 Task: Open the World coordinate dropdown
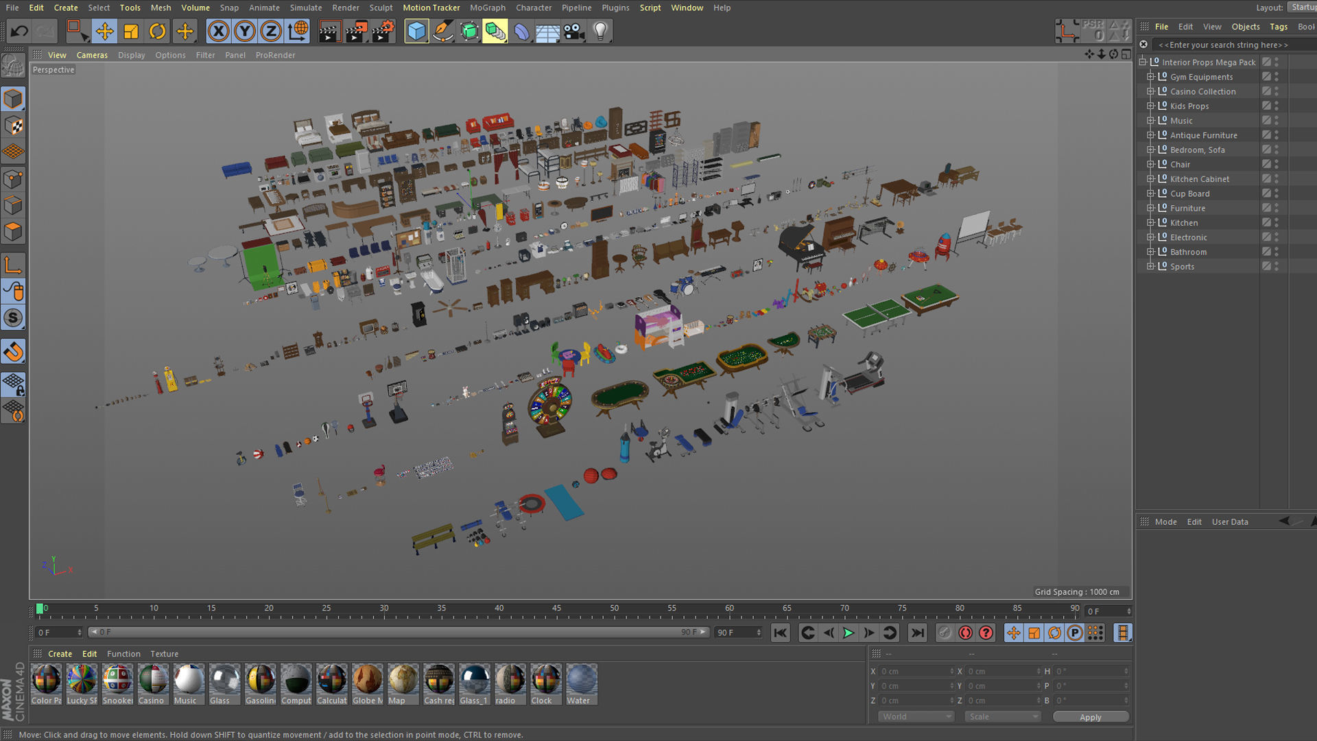pyautogui.click(x=916, y=716)
